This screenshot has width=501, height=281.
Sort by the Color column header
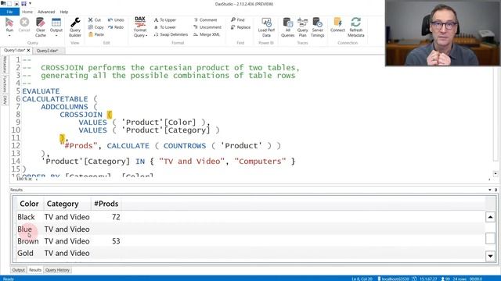[x=29, y=204]
